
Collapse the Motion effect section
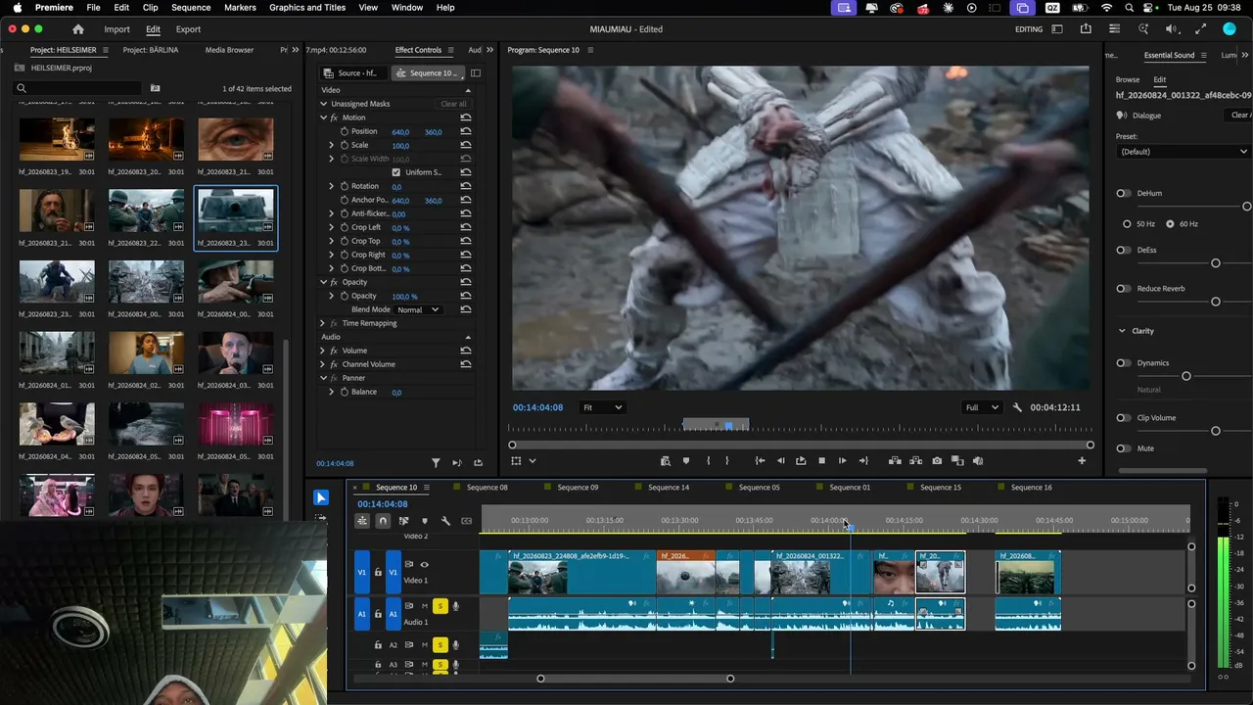(x=324, y=117)
